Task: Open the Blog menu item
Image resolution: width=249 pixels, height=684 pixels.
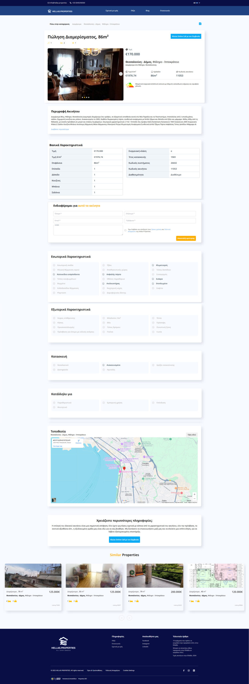Action: coord(147,11)
